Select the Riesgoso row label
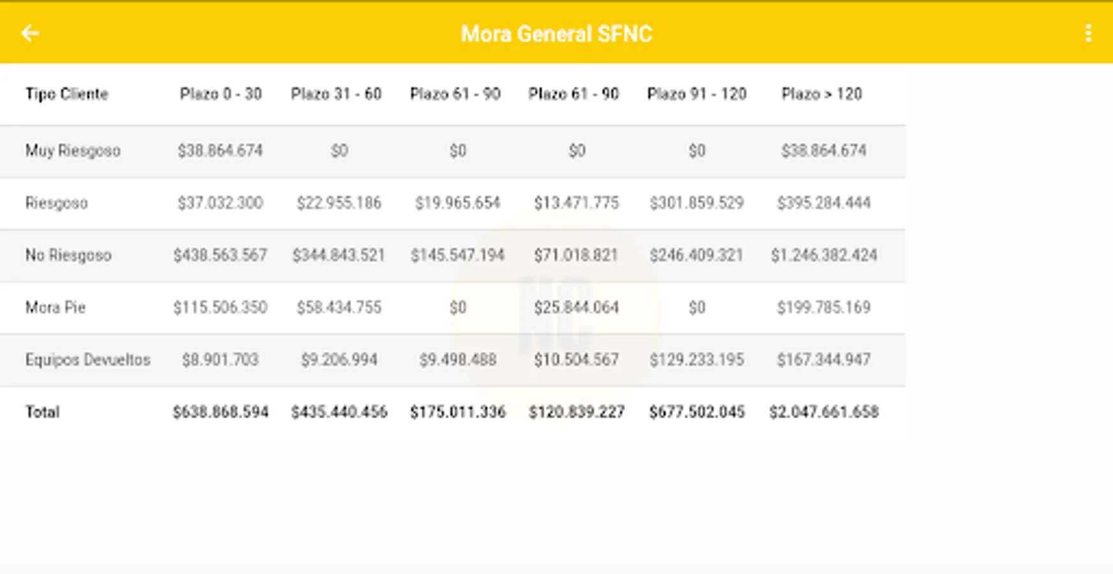 coord(57,203)
